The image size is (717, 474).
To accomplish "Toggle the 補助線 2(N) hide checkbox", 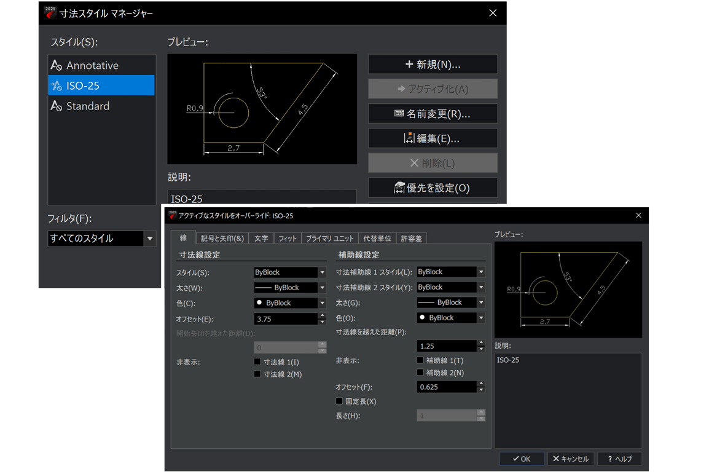I will [420, 373].
